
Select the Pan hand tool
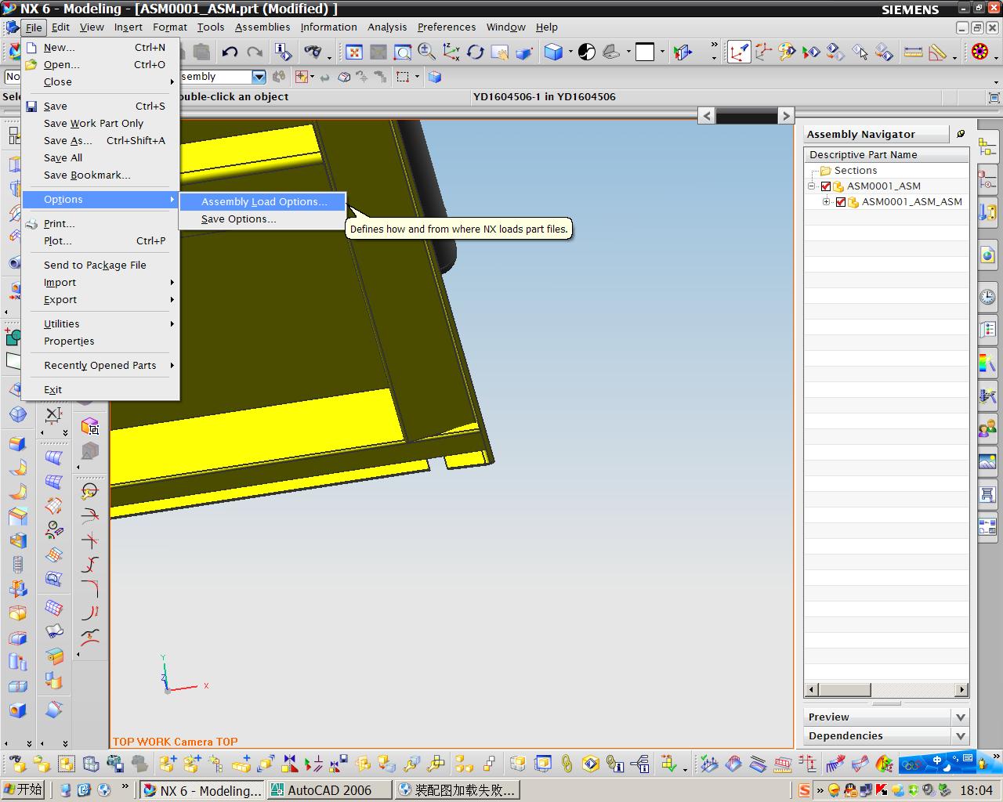coord(500,52)
